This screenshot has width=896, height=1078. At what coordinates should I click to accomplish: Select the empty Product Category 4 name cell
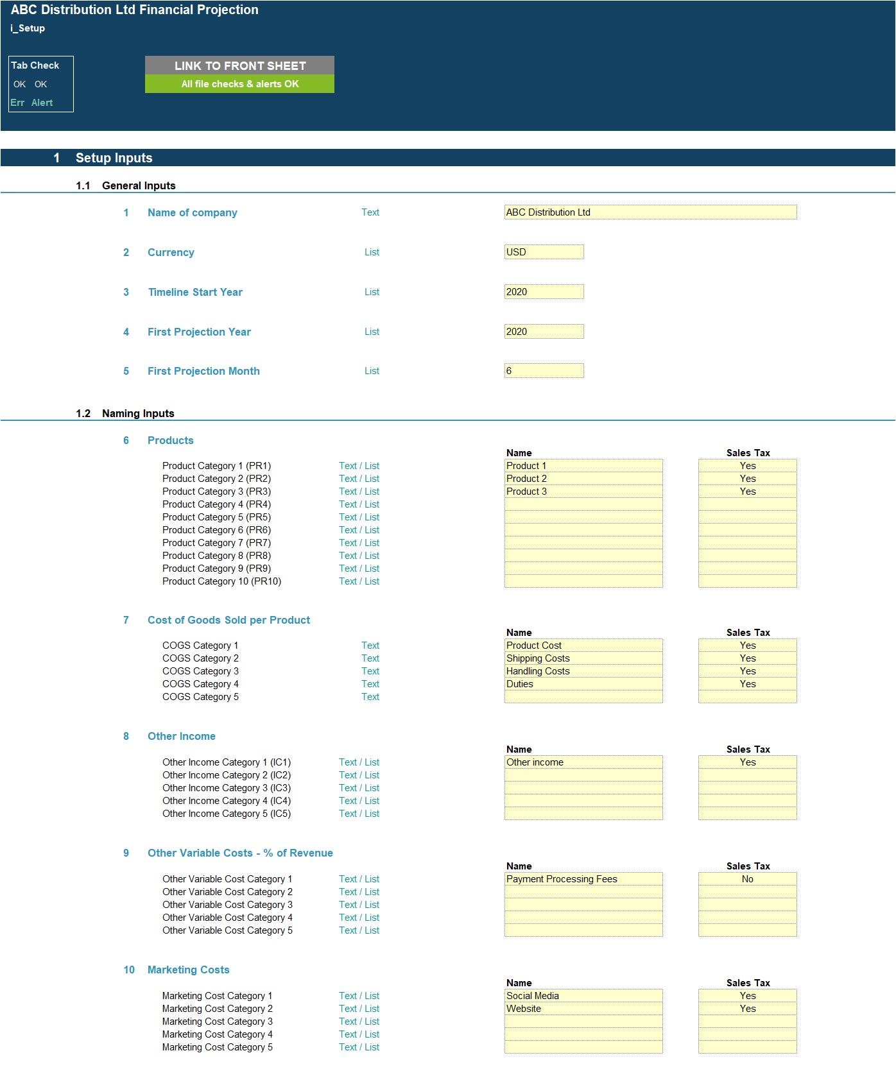[x=583, y=504]
